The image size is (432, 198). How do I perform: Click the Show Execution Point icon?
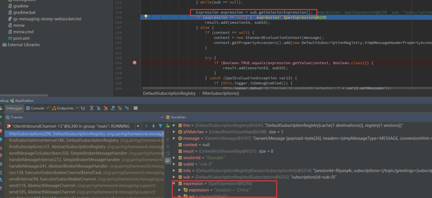83,108
